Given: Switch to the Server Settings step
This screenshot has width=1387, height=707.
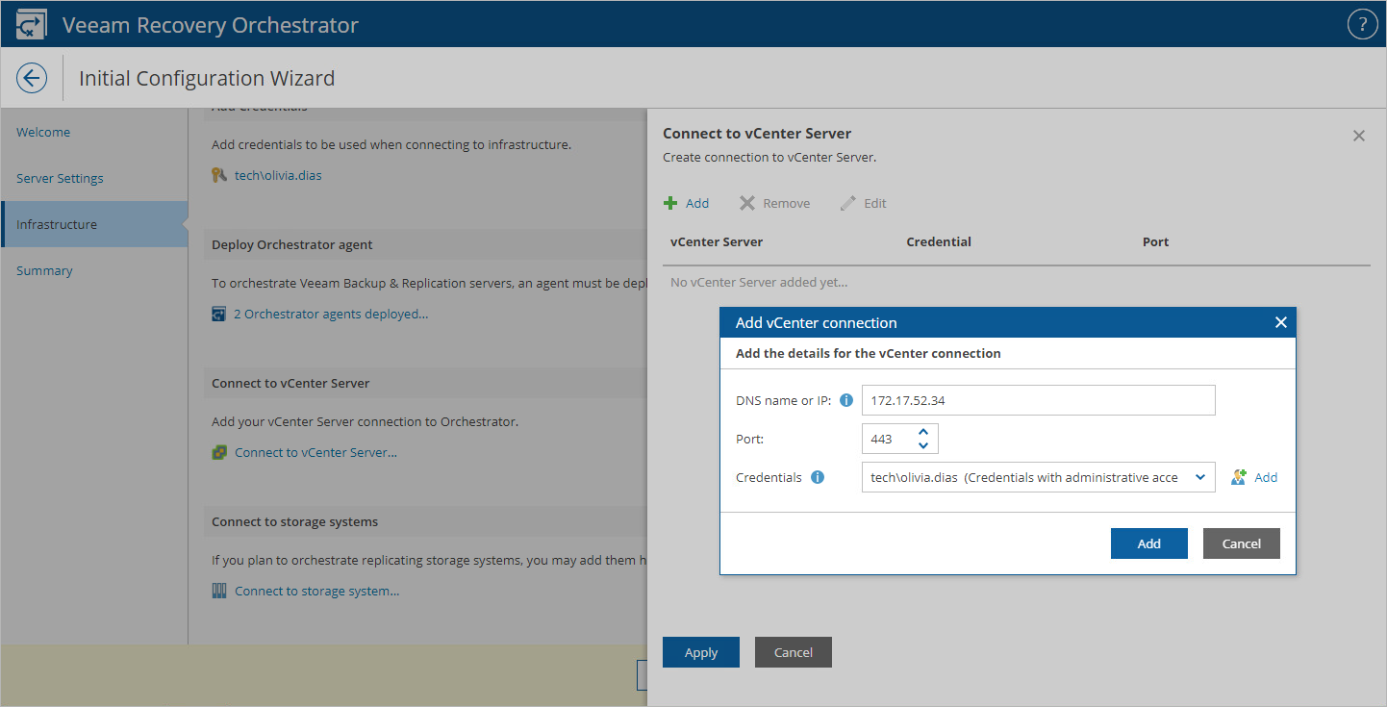Looking at the screenshot, I should click(x=60, y=178).
